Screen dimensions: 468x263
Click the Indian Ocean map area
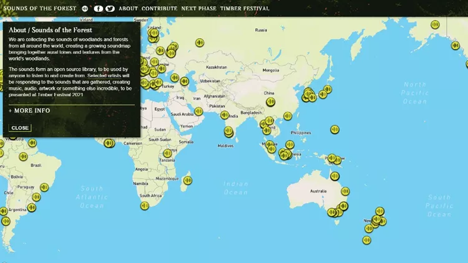(x=236, y=187)
